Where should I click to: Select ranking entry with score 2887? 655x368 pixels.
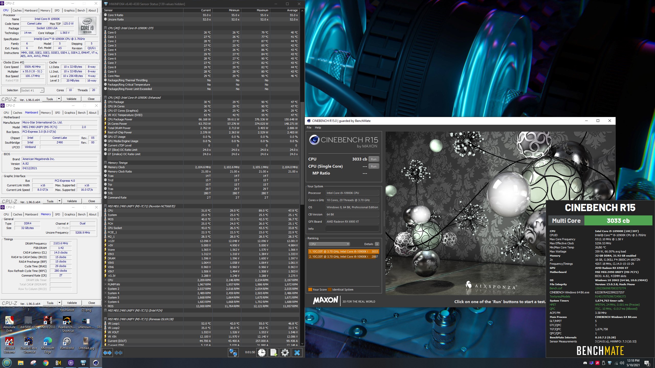(x=344, y=257)
